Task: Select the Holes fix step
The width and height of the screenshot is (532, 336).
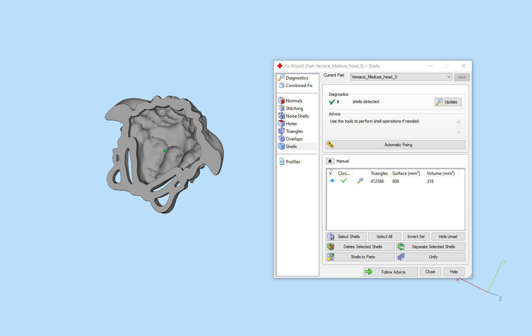Action: (x=291, y=124)
